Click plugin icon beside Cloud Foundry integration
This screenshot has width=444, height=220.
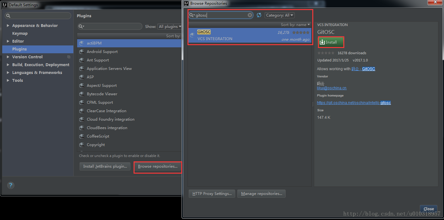click(x=82, y=119)
